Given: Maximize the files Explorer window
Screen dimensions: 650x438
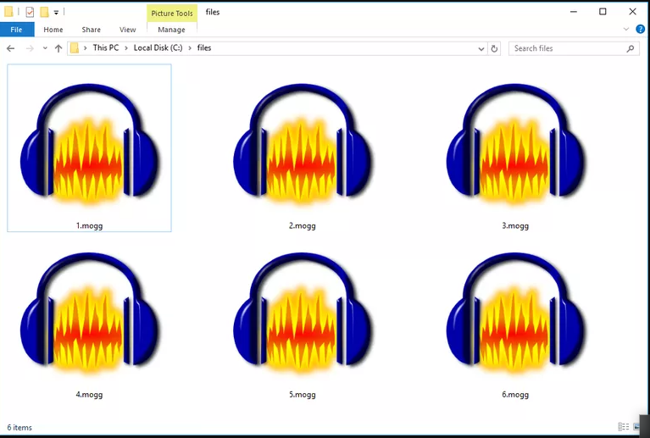Looking at the screenshot, I should point(603,12).
